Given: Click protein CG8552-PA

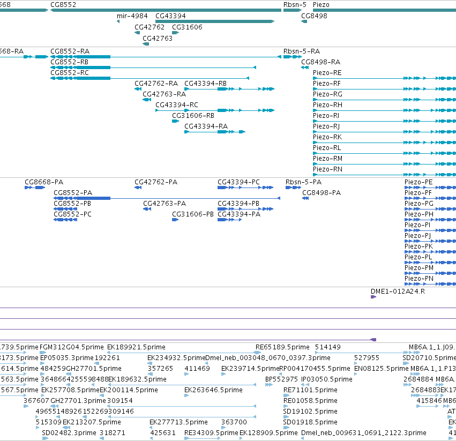Looking at the screenshot, I should pyautogui.click(x=73, y=193).
